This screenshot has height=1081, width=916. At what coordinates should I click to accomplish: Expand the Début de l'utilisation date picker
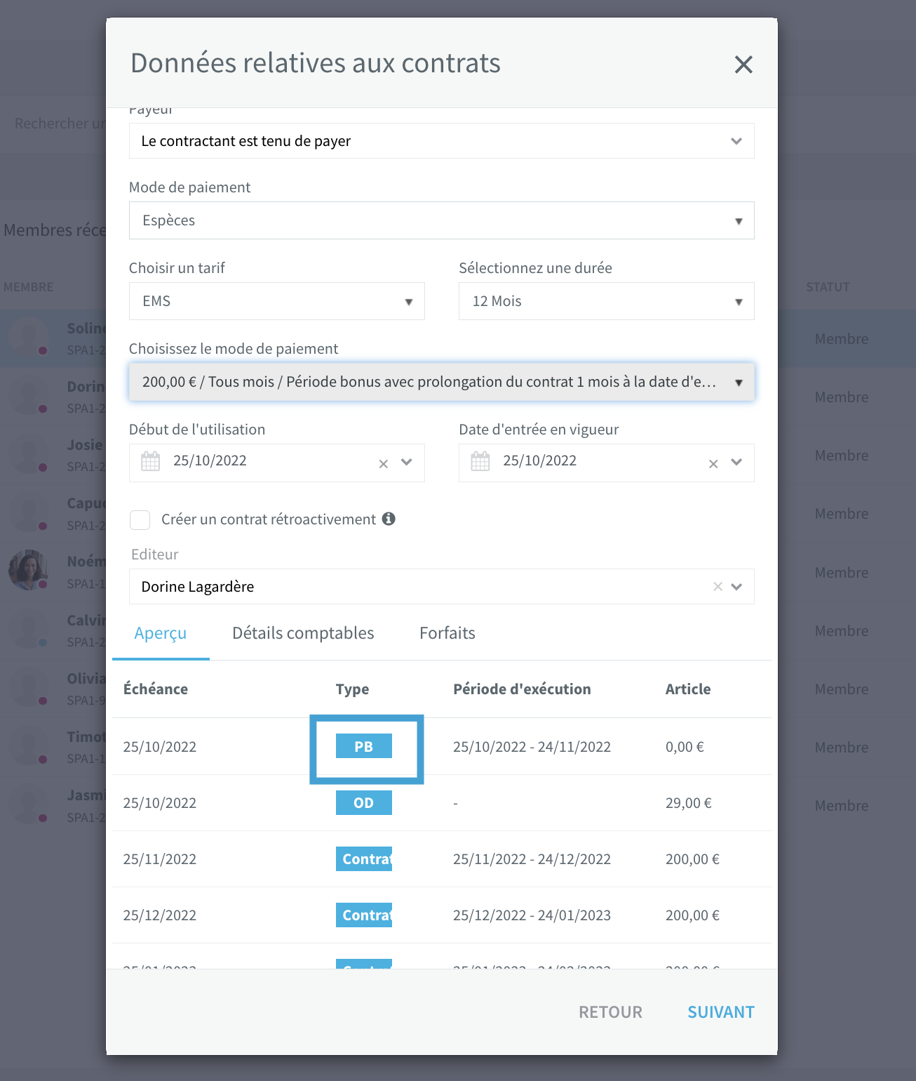407,462
